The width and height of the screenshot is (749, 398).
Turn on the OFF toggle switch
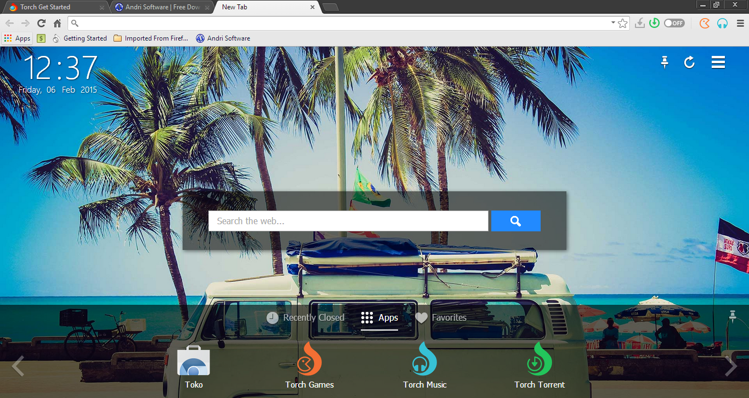click(x=674, y=23)
